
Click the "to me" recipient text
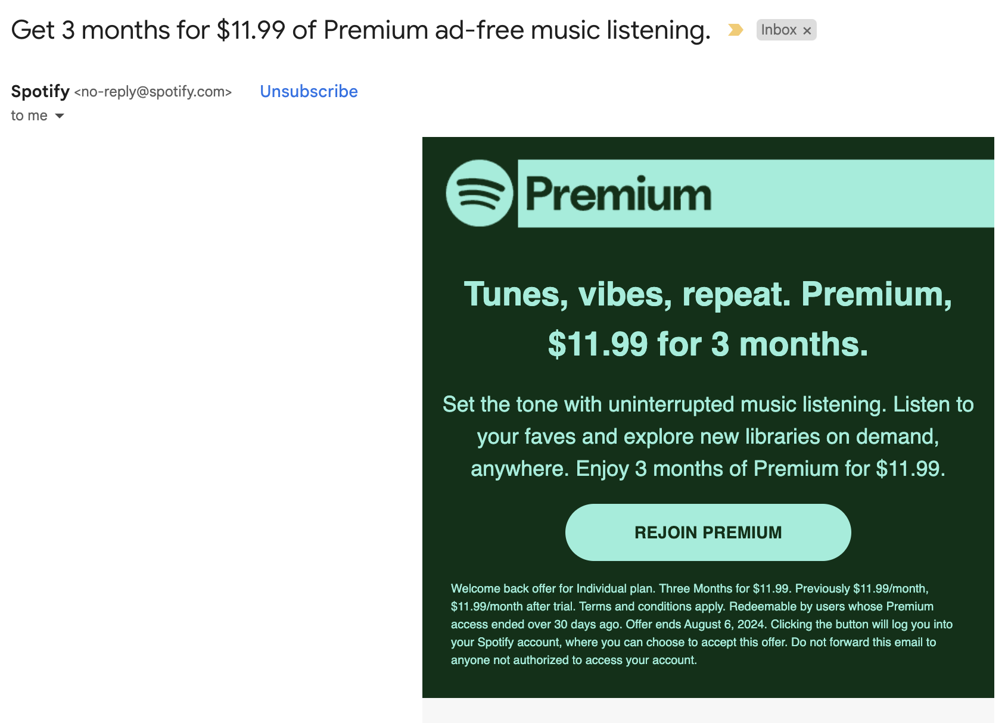point(29,116)
